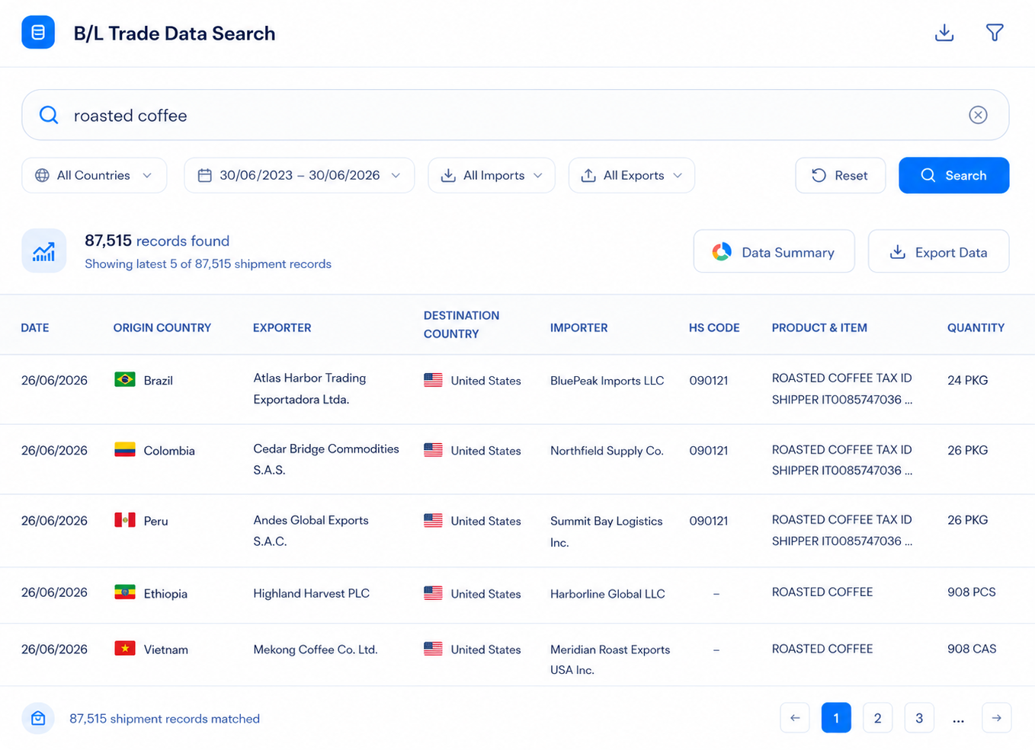Screen dimensions: 1035x750
Task: Select exporter Mekong Coffee Co. Ltd.
Action: [x=316, y=649]
